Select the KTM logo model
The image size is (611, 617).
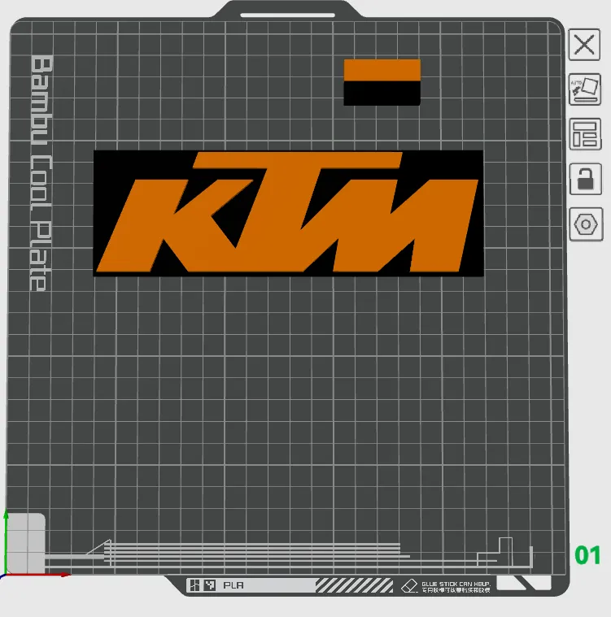point(288,213)
